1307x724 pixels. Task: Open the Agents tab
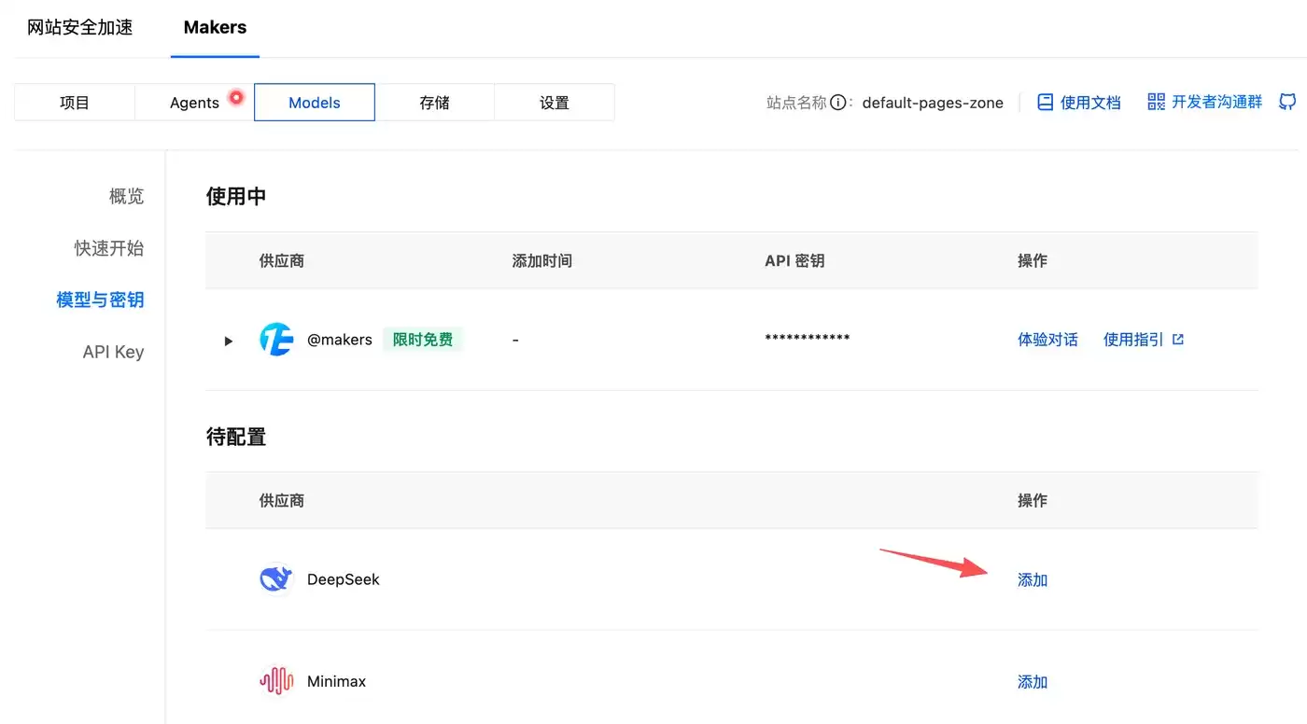[194, 103]
